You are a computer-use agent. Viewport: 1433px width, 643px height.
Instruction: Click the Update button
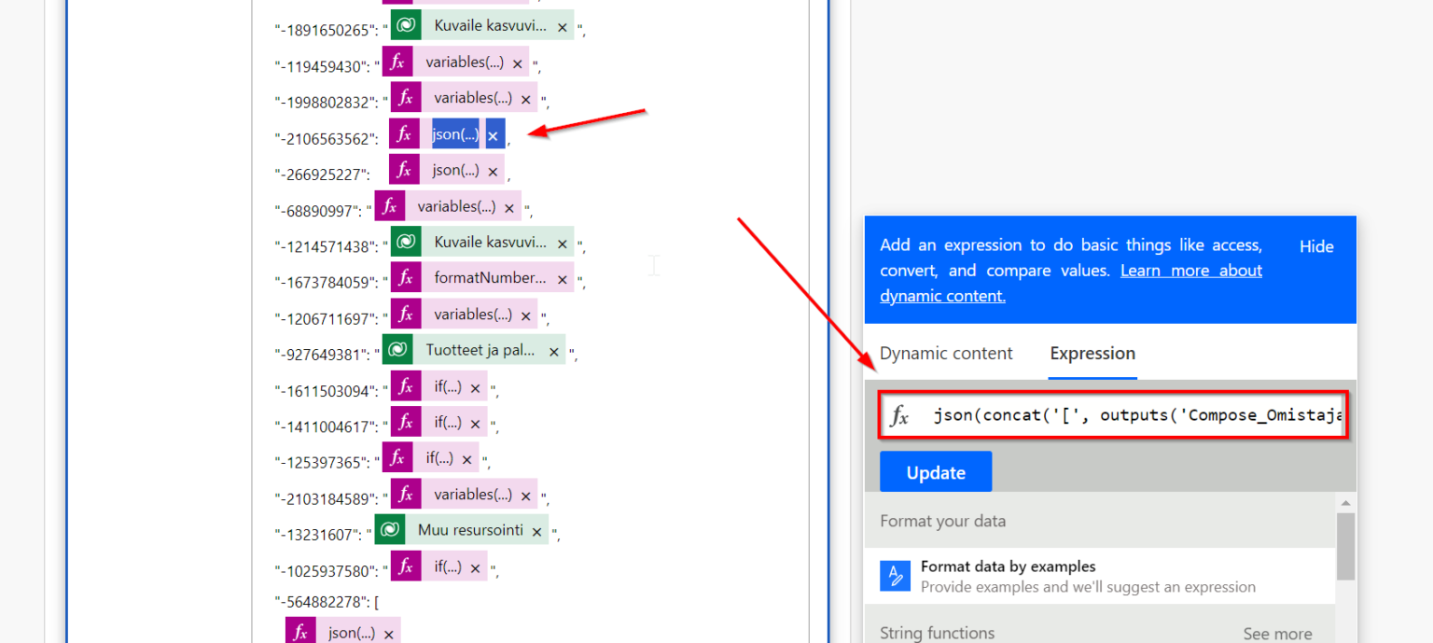[935, 472]
